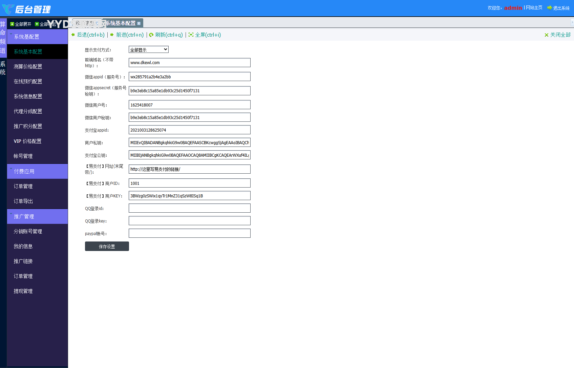Click the 网站主页 link

[534, 7]
